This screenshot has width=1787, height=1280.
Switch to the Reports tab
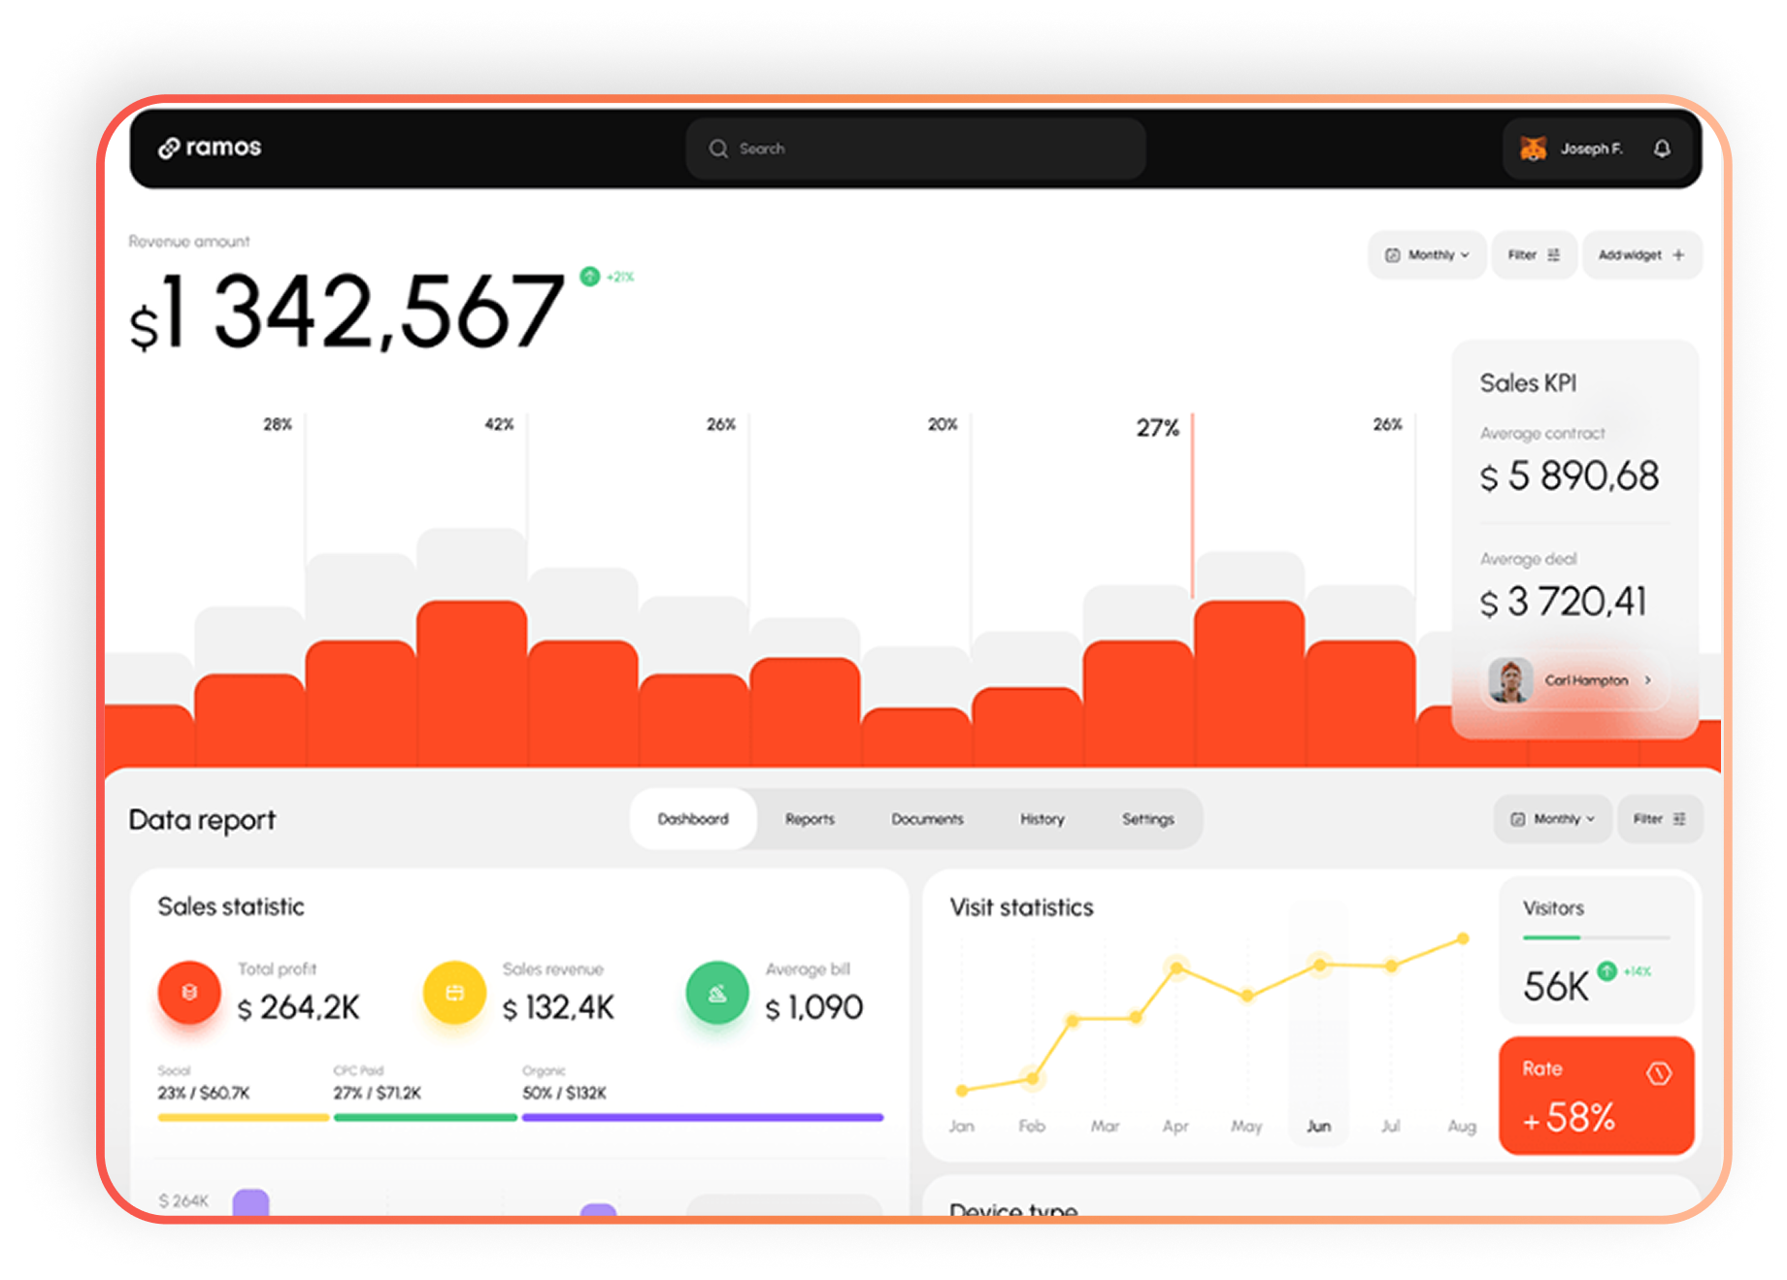click(x=810, y=819)
